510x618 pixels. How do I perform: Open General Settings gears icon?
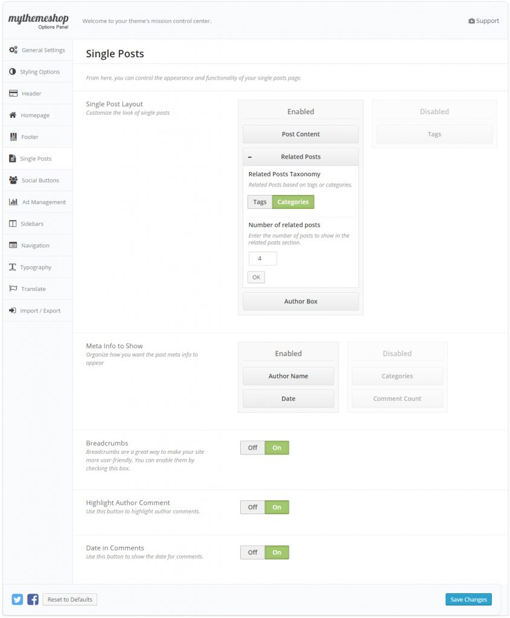[x=13, y=50]
